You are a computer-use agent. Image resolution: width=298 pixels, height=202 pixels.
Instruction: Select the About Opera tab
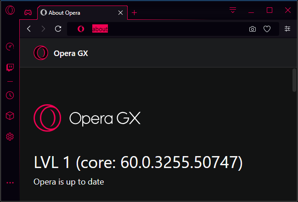tap(78, 13)
